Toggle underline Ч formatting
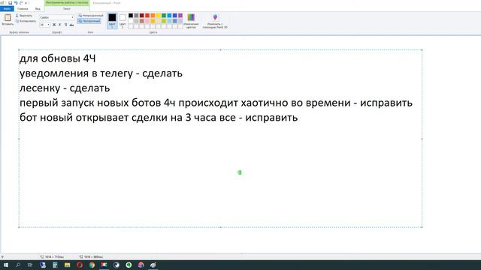This screenshot has height=270, width=481. pyautogui.click(x=65, y=25)
